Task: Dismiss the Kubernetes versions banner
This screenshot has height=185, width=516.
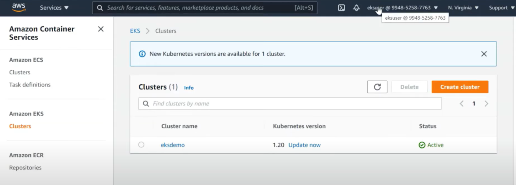Action: click(484, 54)
